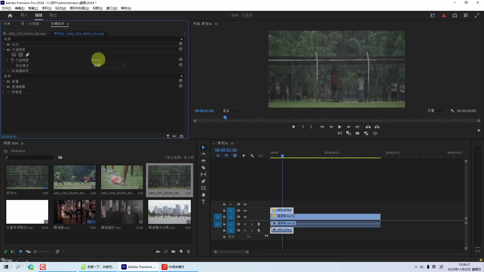
Task: Create ellipse mask under opacity
Action: [x=14, y=55]
